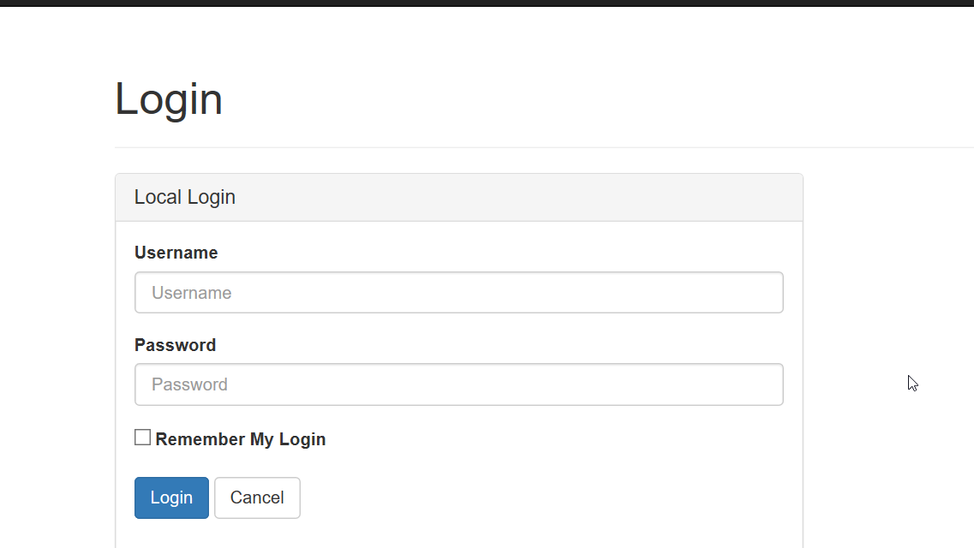974x548 pixels.
Task: Click into the Password text box
Action: pyautogui.click(x=458, y=384)
